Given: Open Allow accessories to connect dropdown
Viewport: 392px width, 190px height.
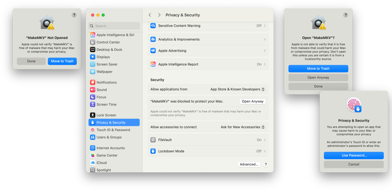Looking at the screenshot, I should click(x=242, y=127).
